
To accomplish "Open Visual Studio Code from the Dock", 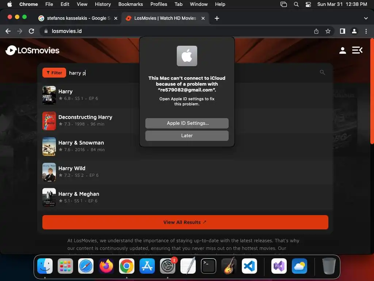I will pos(249,266).
